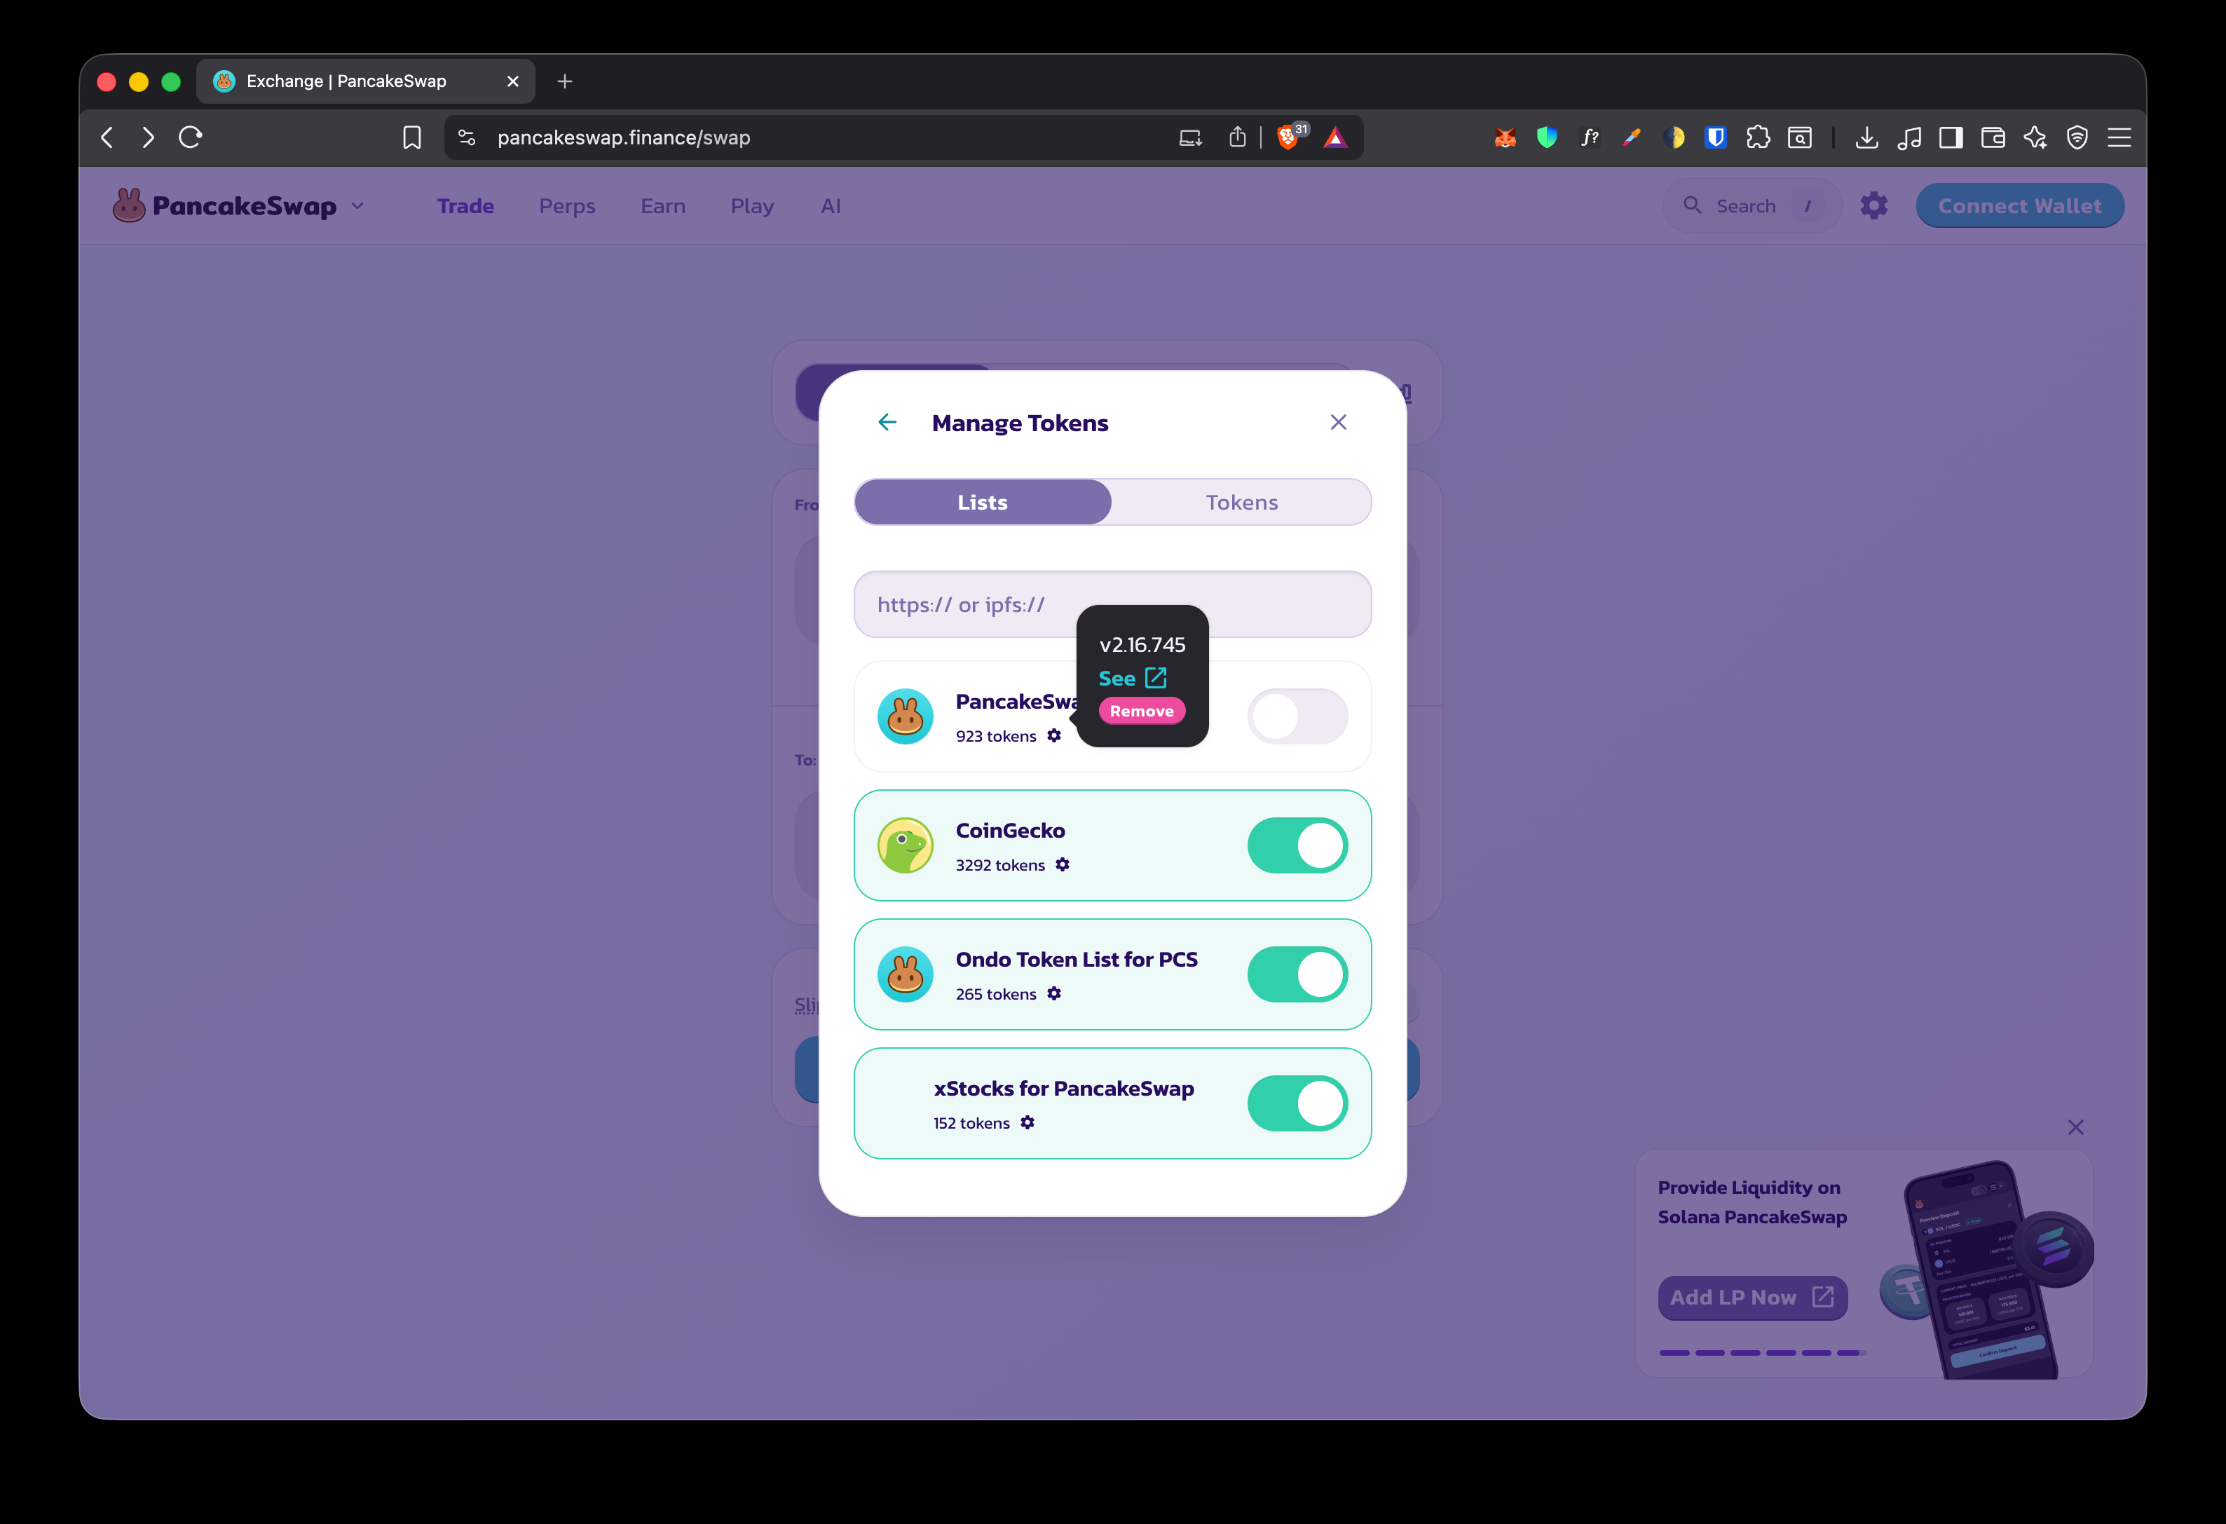Click the "xStocks for PancakeSwap" list name
This screenshot has width=2226, height=1524.
tap(1063, 1088)
